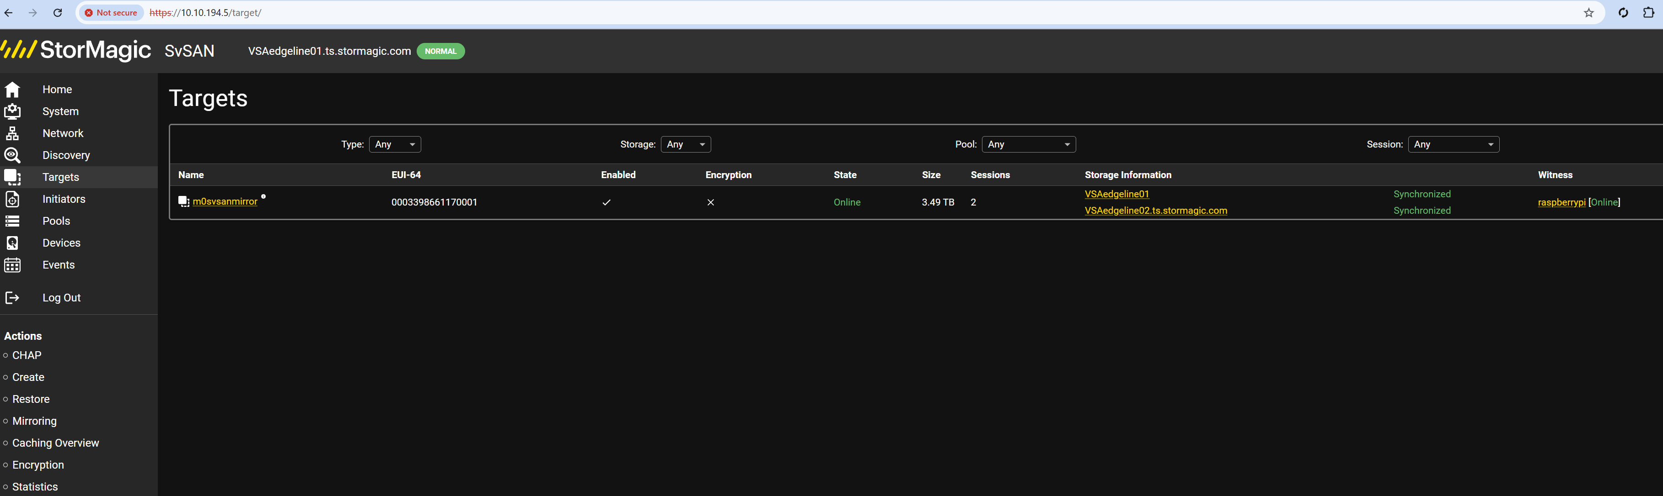
Task: Click the Sessions column header
Action: (990, 175)
